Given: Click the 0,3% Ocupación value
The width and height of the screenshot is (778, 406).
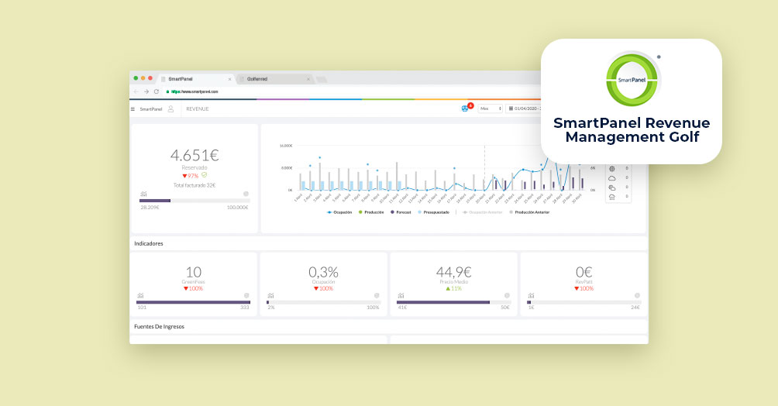Looking at the screenshot, I should pyautogui.click(x=323, y=272).
